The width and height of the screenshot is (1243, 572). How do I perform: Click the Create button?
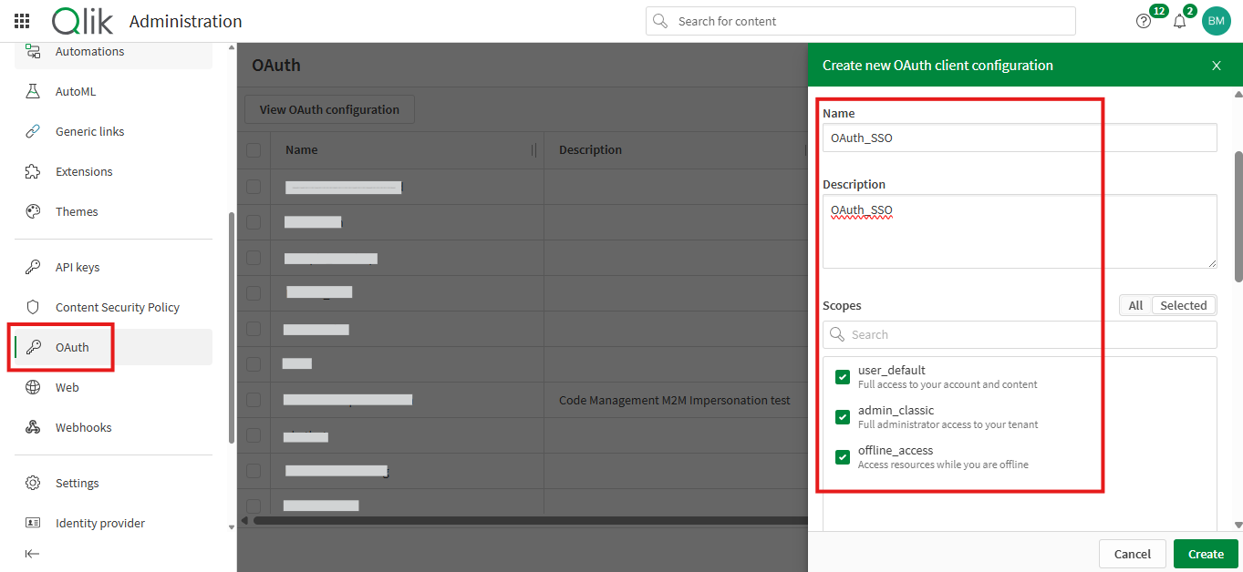pyautogui.click(x=1205, y=553)
